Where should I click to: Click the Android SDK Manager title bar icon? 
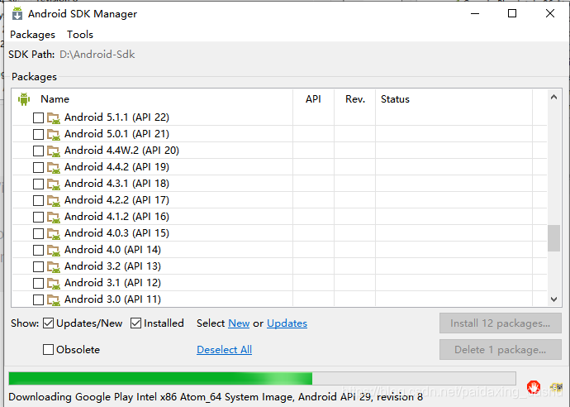(17, 13)
